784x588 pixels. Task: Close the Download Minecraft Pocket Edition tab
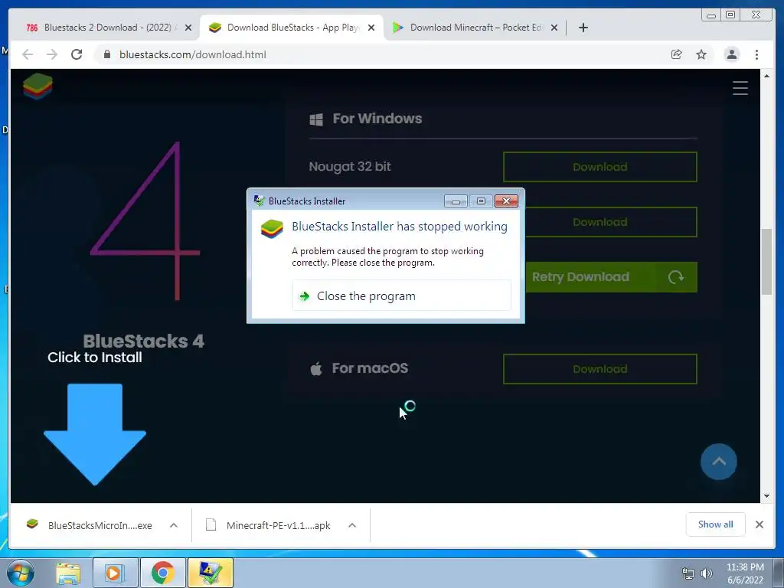pos(554,28)
